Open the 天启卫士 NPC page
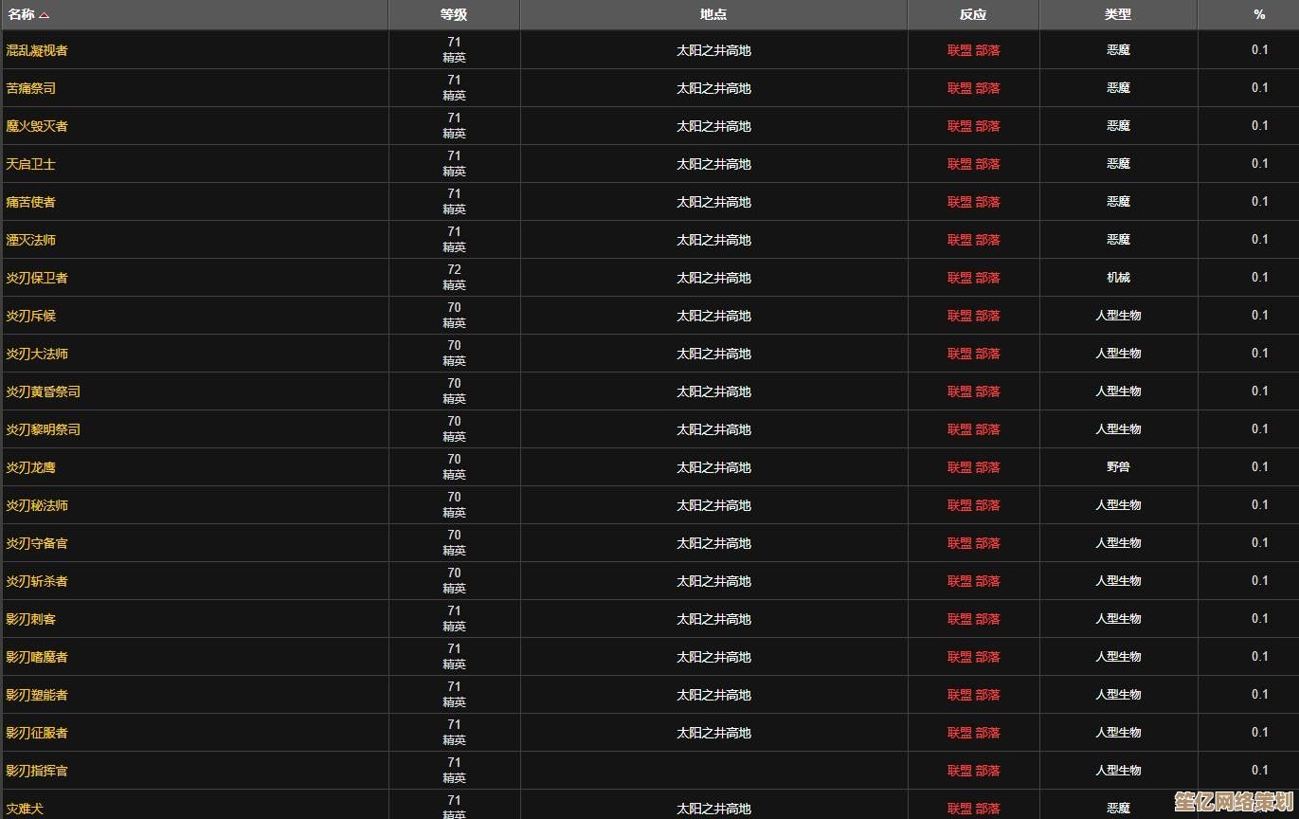The height and width of the screenshot is (819, 1299). [31, 164]
